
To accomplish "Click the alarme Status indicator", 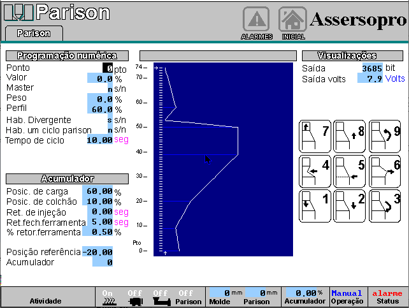I will [387, 297].
